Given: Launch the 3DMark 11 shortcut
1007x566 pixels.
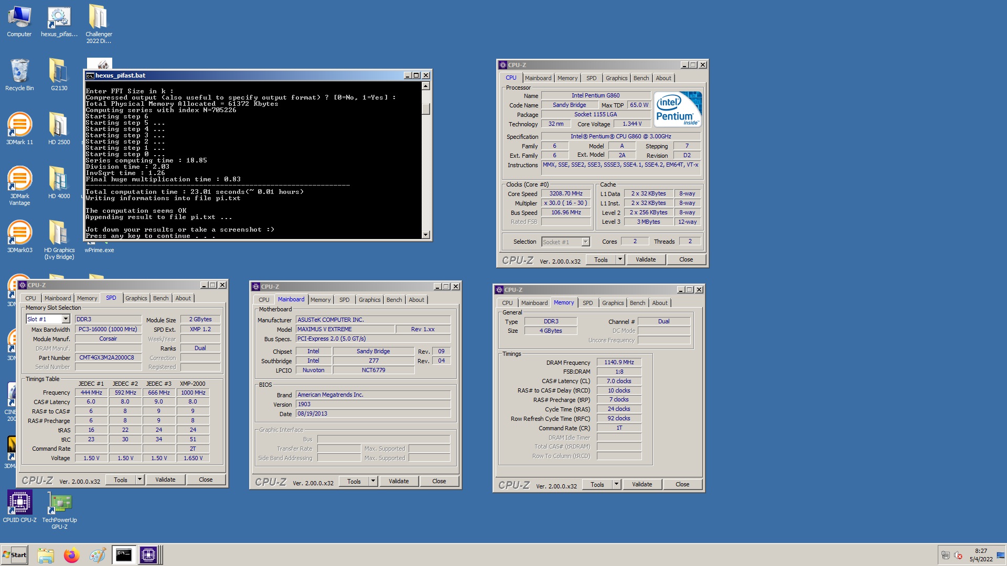Looking at the screenshot, I should (19, 128).
